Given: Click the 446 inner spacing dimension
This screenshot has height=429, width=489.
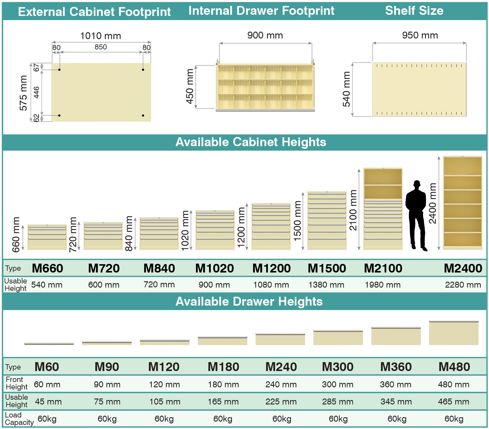Looking at the screenshot, I should tap(36, 92).
